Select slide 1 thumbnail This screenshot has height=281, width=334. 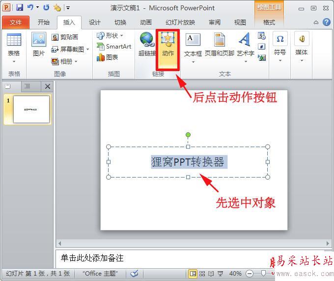click(x=31, y=109)
